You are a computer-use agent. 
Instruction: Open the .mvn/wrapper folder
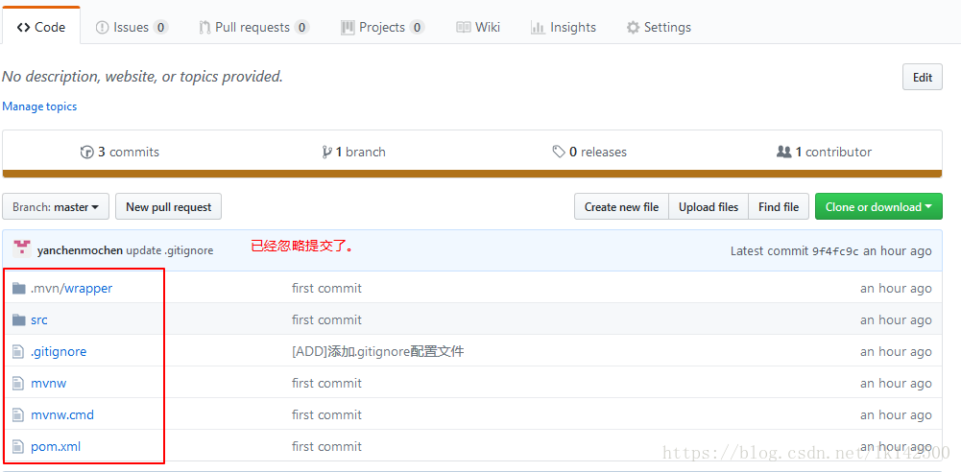pyautogui.click(x=72, y=288)
